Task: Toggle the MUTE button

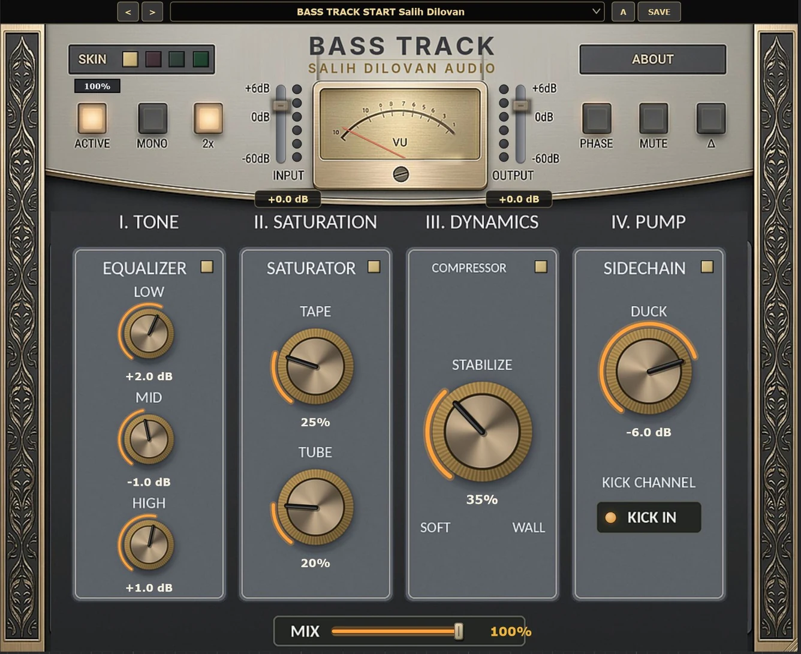Action: [653, 118]
